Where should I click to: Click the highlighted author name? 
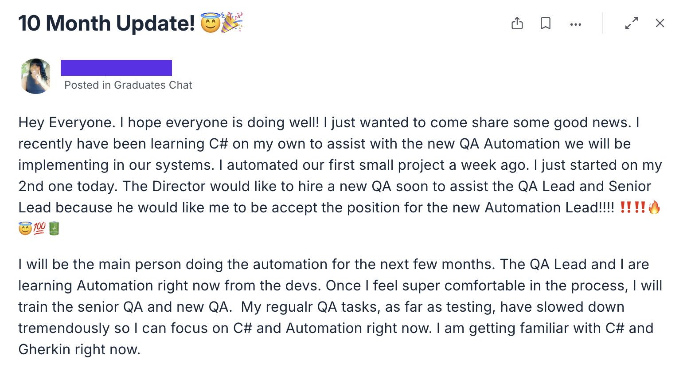[116, 68]
